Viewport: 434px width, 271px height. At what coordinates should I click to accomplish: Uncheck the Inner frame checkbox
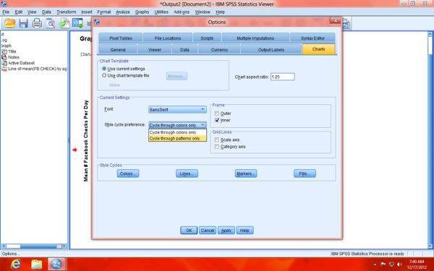click(217, 120)
